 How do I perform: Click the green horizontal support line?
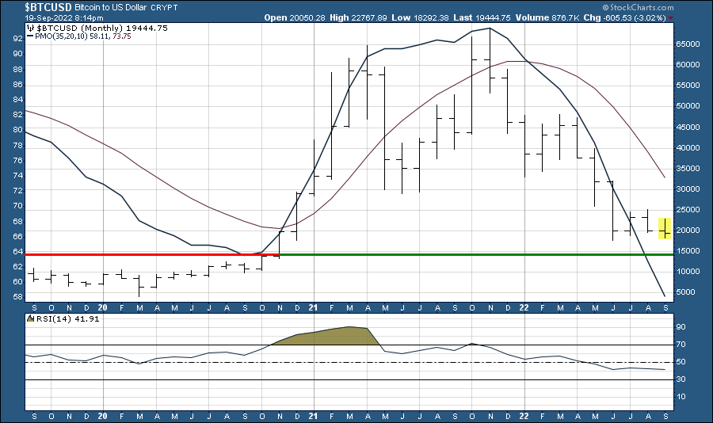[x=475, y=254]
